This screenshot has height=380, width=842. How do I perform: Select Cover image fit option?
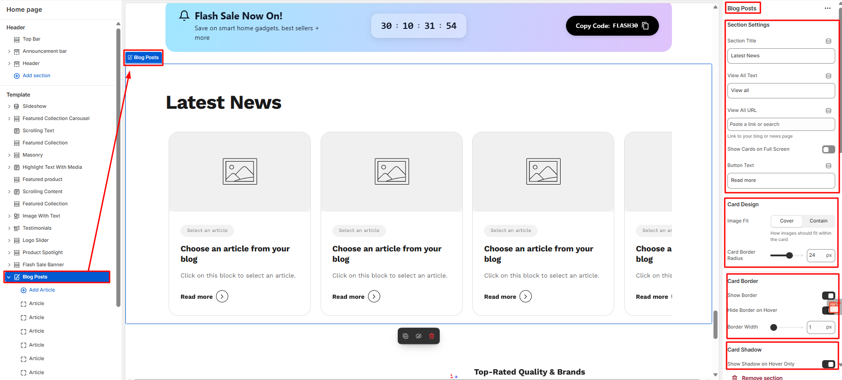coord(787,221)
